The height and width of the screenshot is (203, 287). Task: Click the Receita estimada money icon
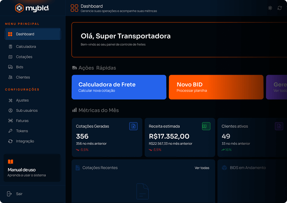(x=206, y=126)
